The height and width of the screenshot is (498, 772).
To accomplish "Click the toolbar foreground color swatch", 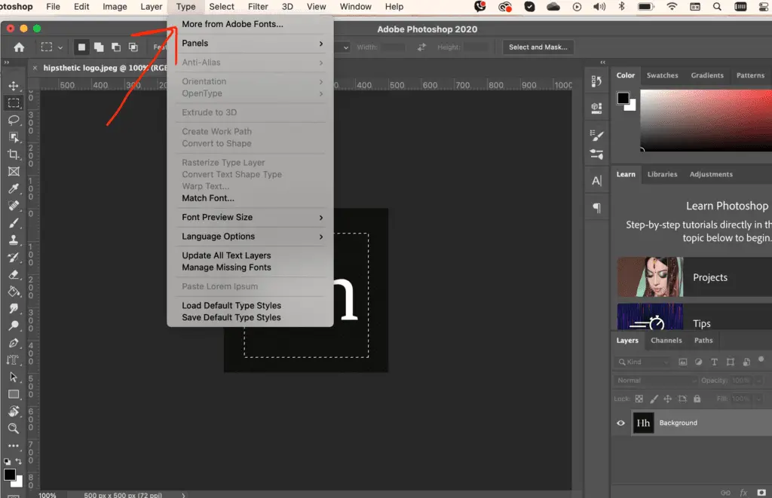I will (9, 475).
